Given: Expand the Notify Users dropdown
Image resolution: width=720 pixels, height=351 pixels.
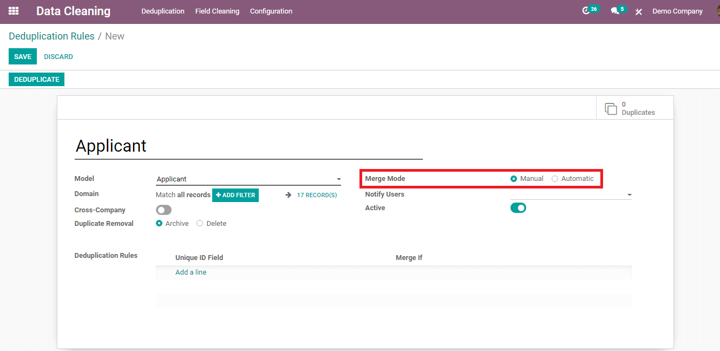Looking at the screenshot, I should point(629,195).
